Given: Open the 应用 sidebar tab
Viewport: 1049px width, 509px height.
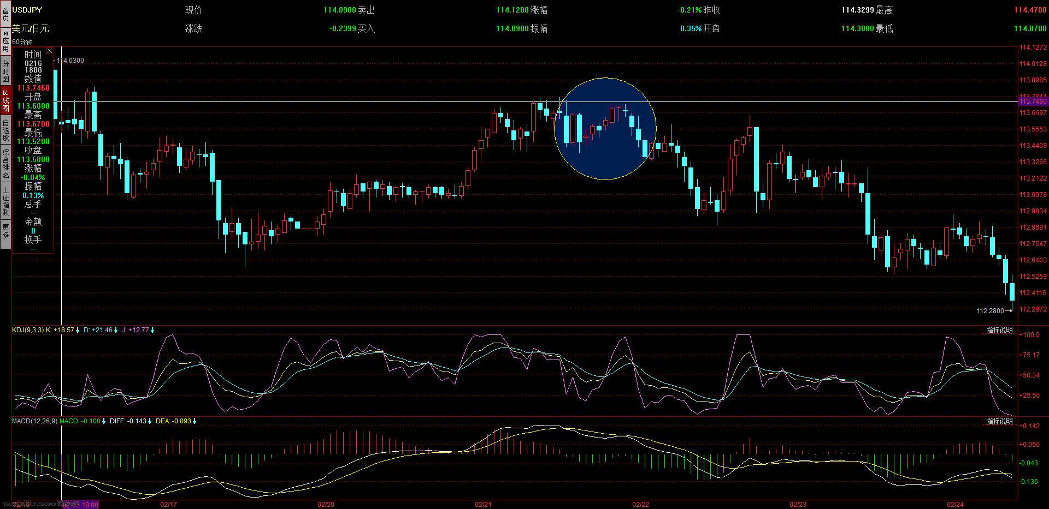Looking at the screenshot, I should point(5,41).
